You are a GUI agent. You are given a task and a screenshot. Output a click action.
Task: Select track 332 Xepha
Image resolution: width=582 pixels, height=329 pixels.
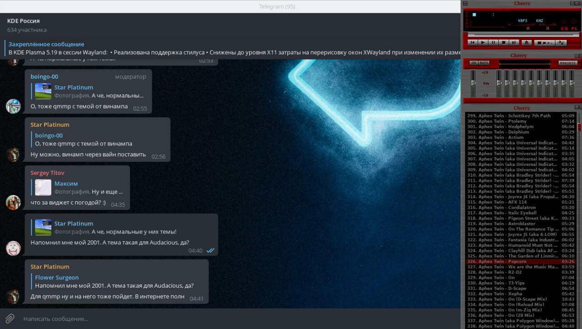[521, 294]
